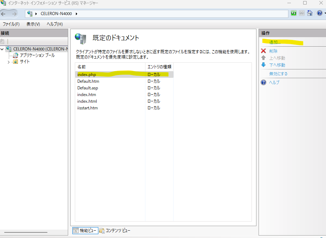Click server icon in the address bar
The image size is (326, 238).
click(x=30, y=14)
